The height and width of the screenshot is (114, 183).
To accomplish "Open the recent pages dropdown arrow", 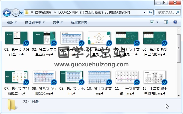I will 22,13.
